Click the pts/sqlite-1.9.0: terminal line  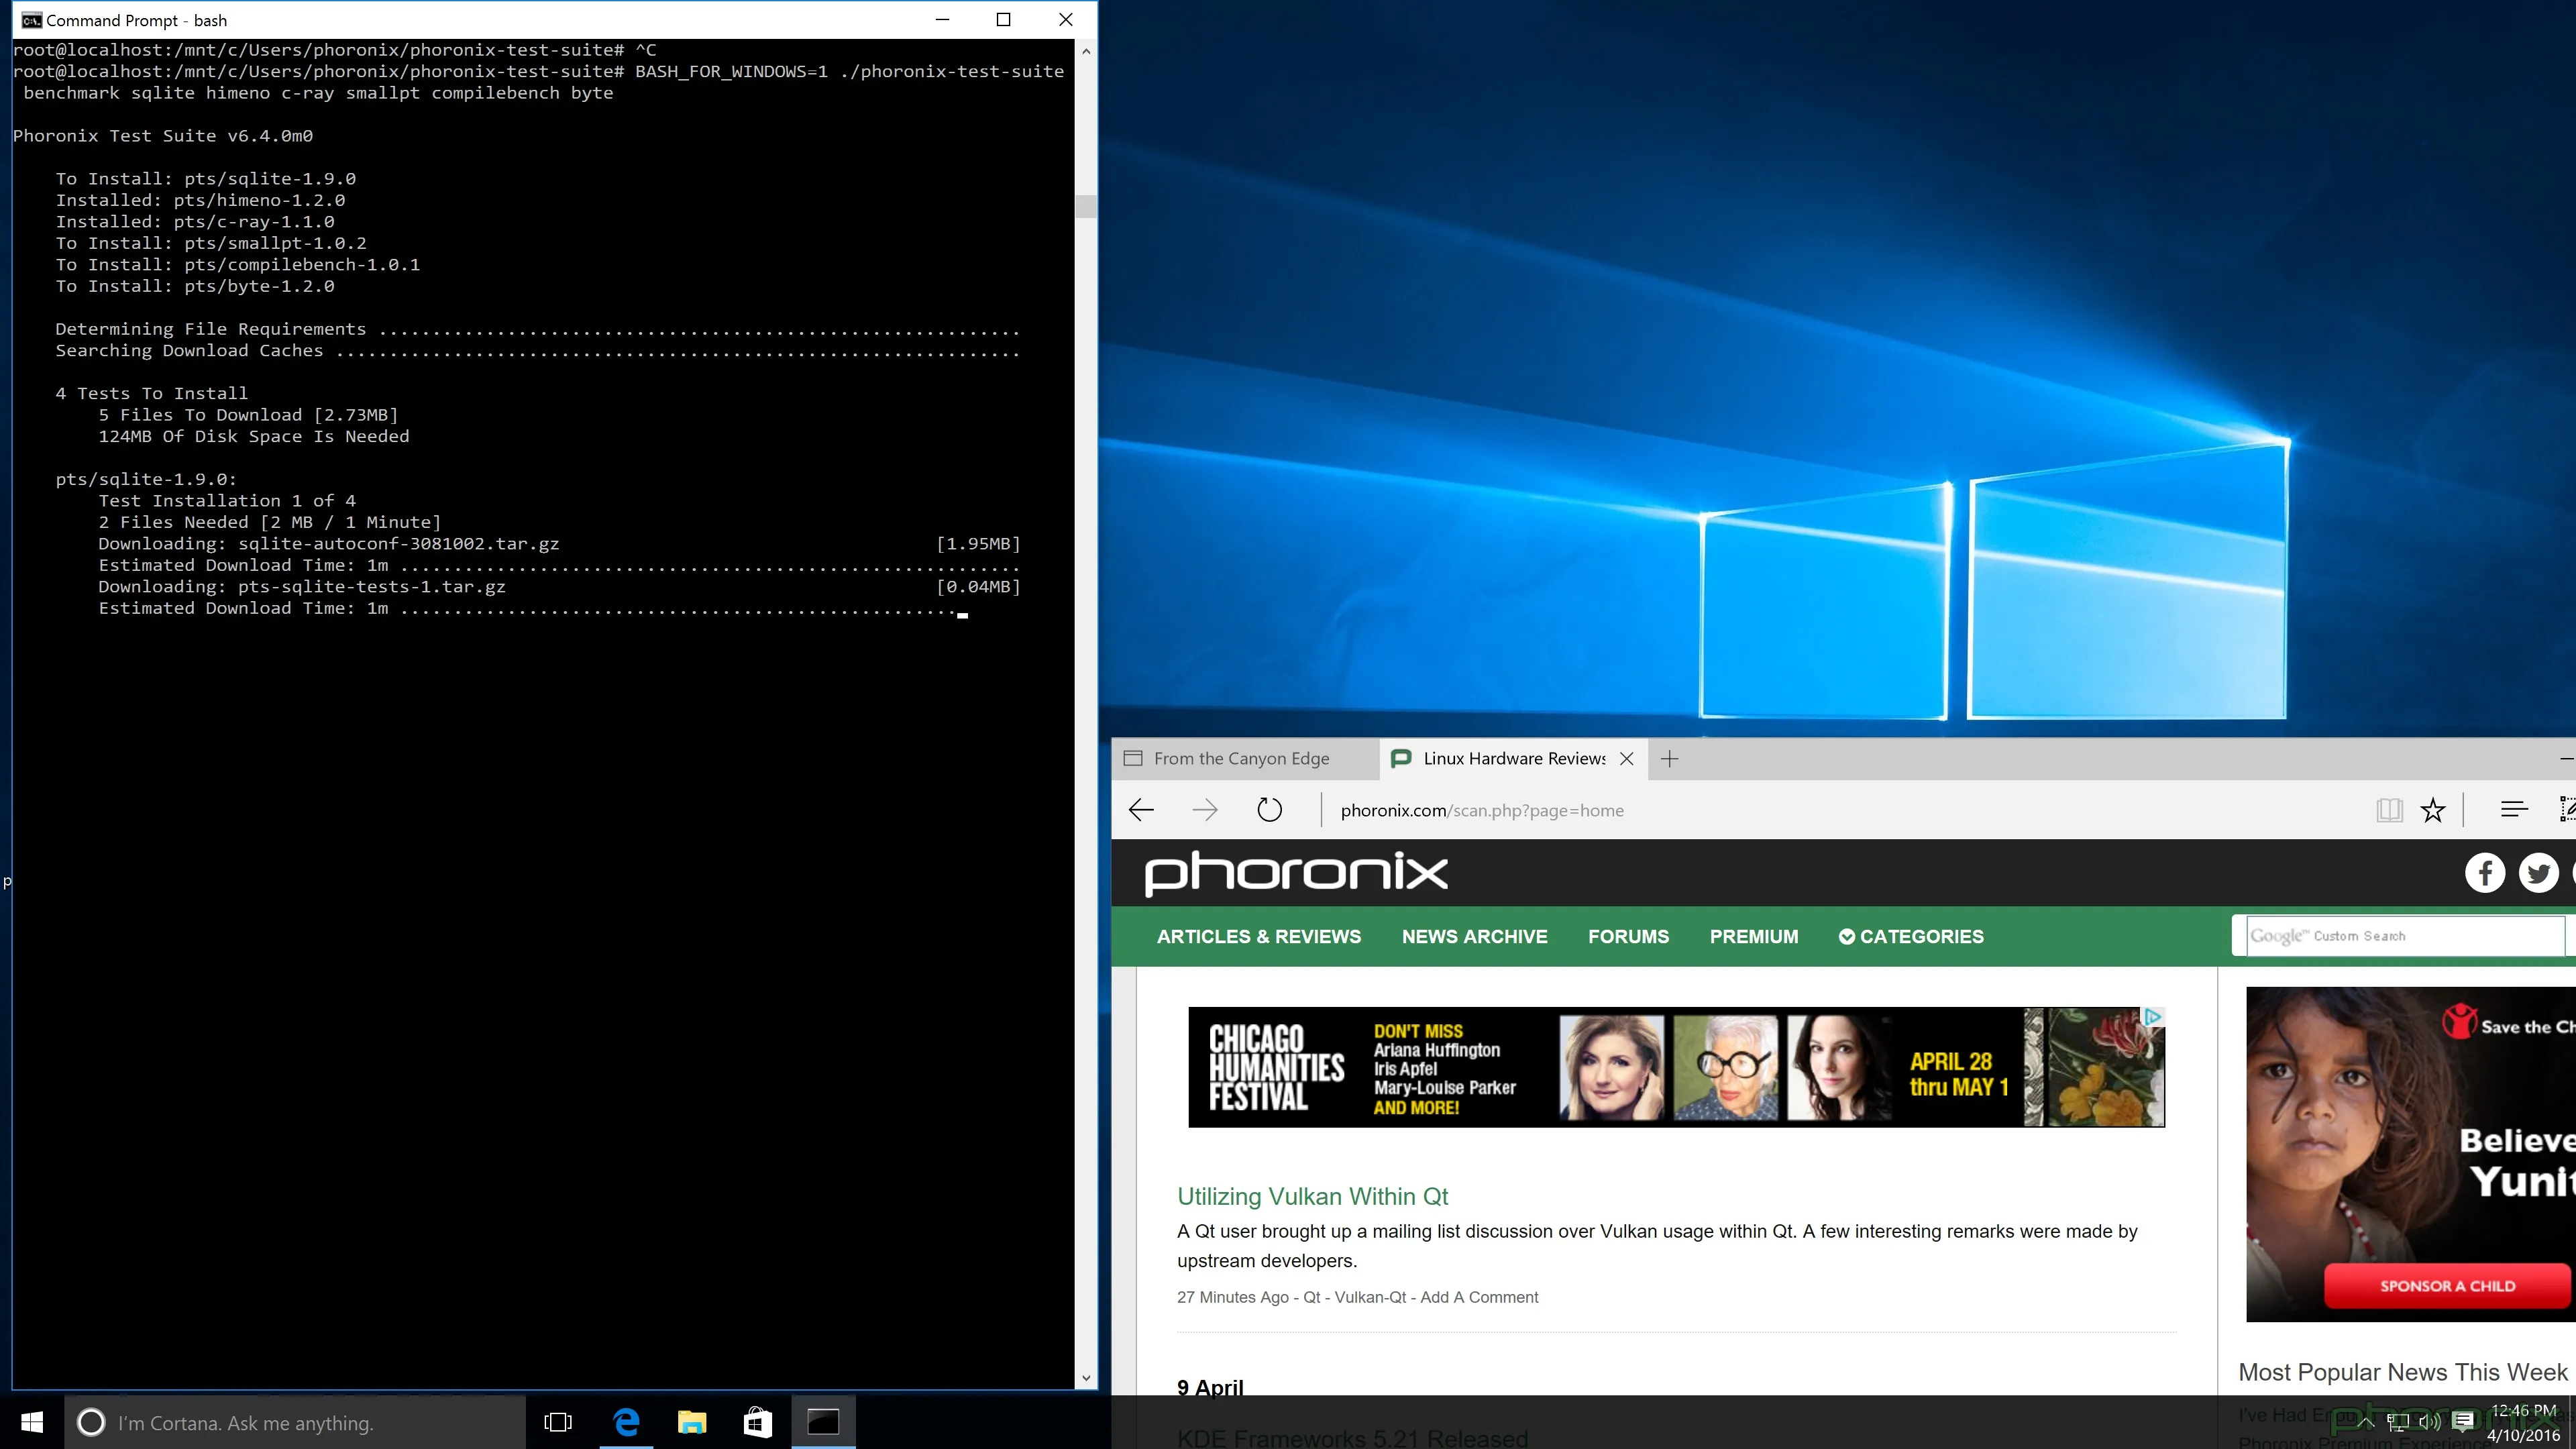pos(146,479)
